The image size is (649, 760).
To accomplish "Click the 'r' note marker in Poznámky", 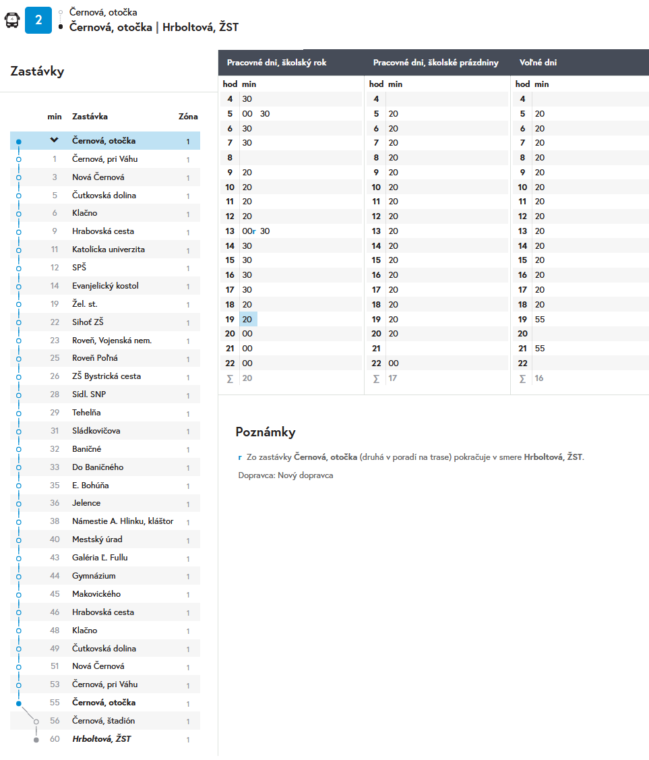I will pyautogui.click(x=240, y=457).
